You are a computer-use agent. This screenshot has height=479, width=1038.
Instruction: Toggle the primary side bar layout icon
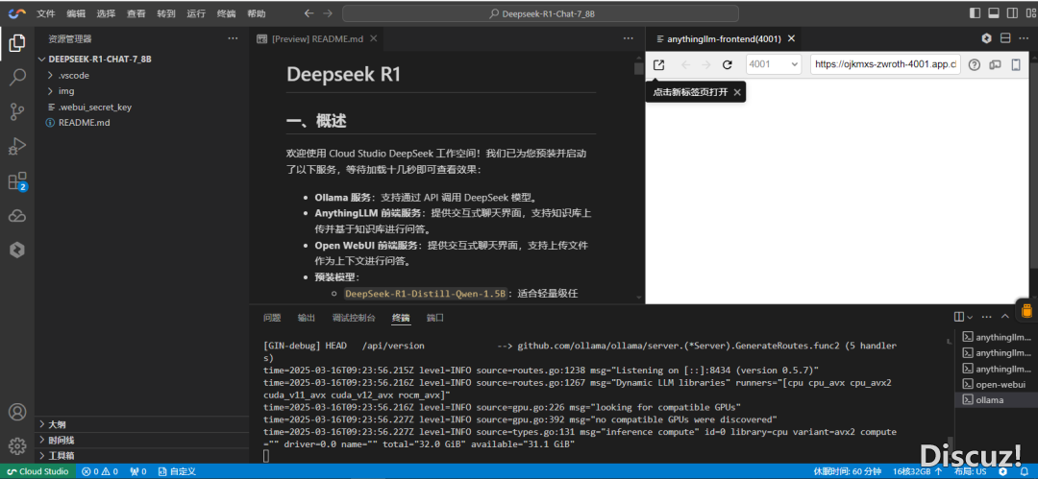pyautogui.click(x=976, y=13)
